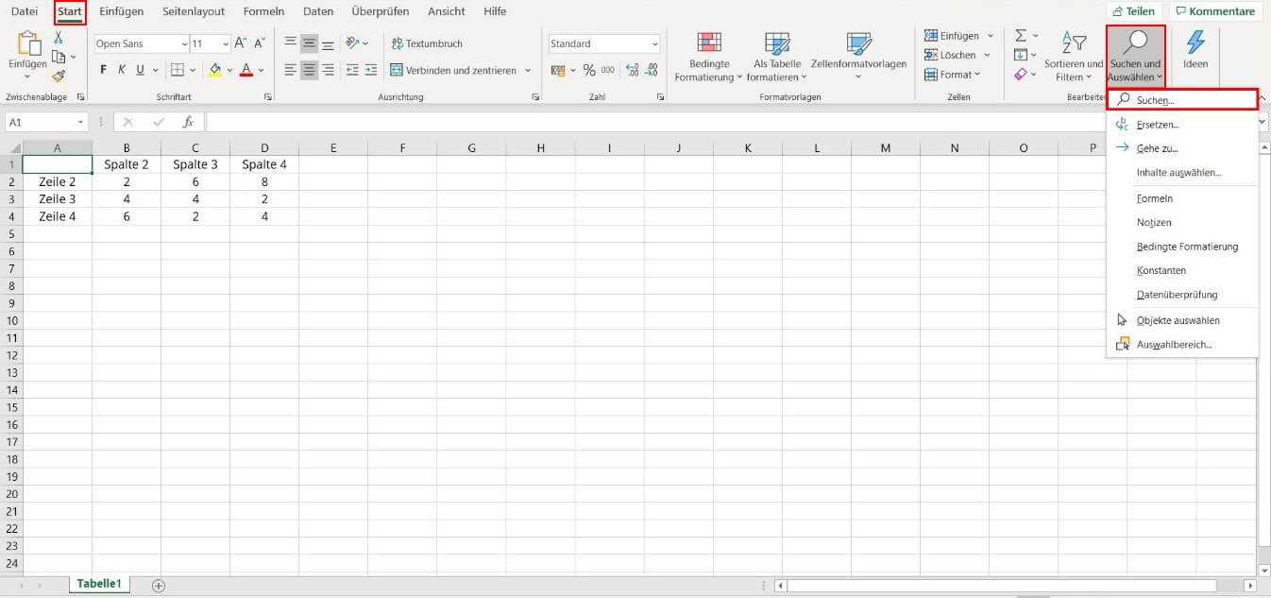Apply the red font color A

[246, 69]
